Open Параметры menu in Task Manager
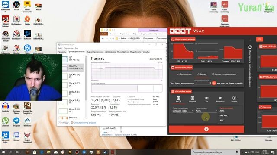This screenshot has height=155, width=277. (x=68, y=48)
